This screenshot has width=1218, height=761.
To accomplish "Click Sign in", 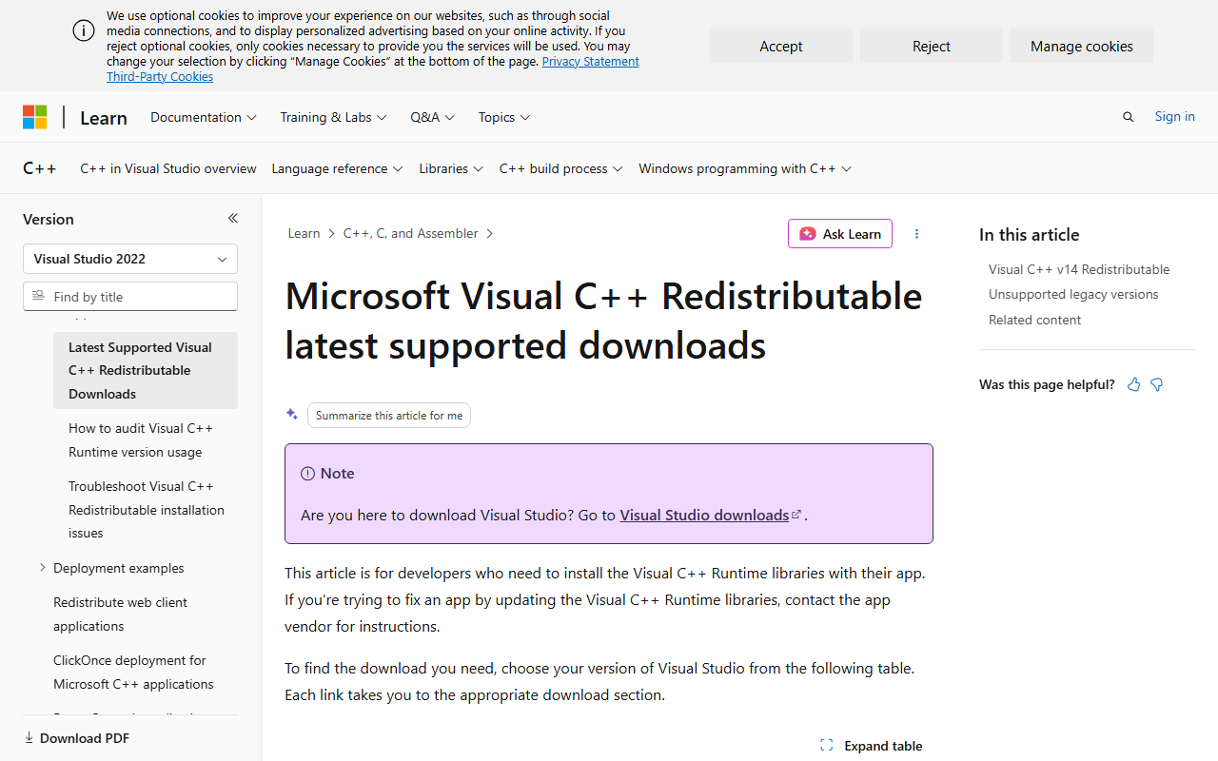I will 1175,116.
